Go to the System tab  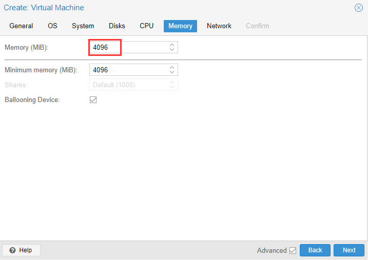tap(83, 26)
